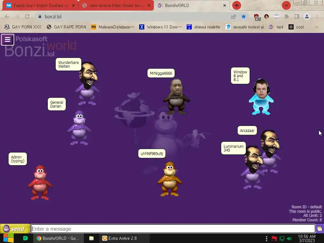324x243 pixels.
Task: Open the green app on the taskbar
Action: 25,238
